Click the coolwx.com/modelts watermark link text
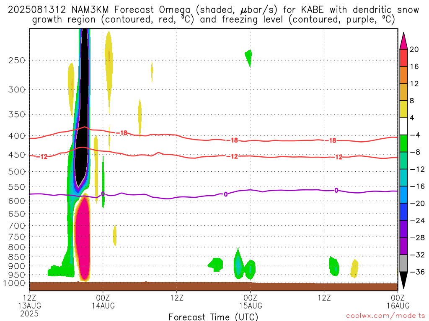This screenshot has height=321, width=429. pyautogui.click(x=385, y=316)
